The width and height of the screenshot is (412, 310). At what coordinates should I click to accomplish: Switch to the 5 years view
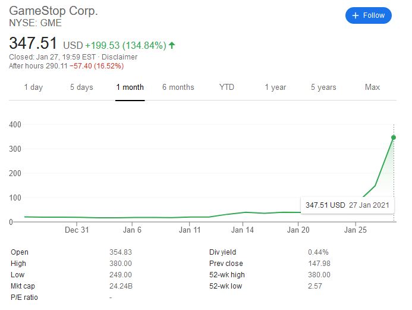coord(323,87)
